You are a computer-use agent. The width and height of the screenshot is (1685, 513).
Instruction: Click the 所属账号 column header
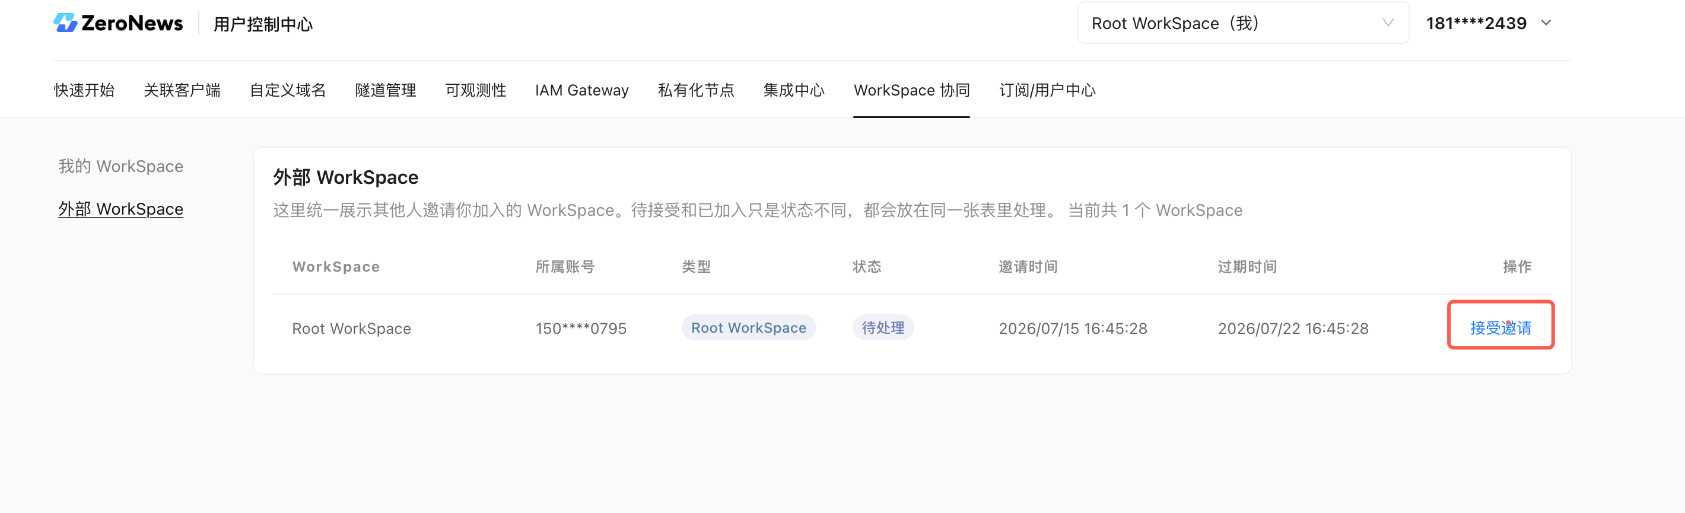(565, 267)
